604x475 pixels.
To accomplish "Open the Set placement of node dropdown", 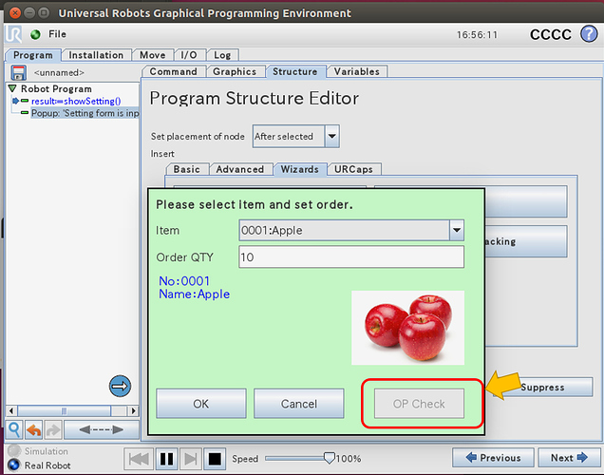I will (x=331, y=136).
